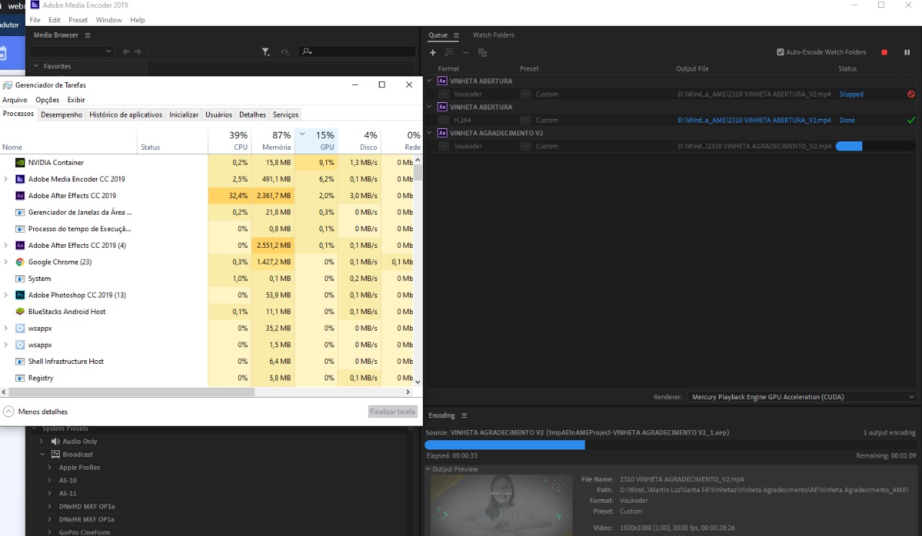Viewport: 922px width, 536px height.
Task: Open the Done output file path link
Action: pos(753,120)
